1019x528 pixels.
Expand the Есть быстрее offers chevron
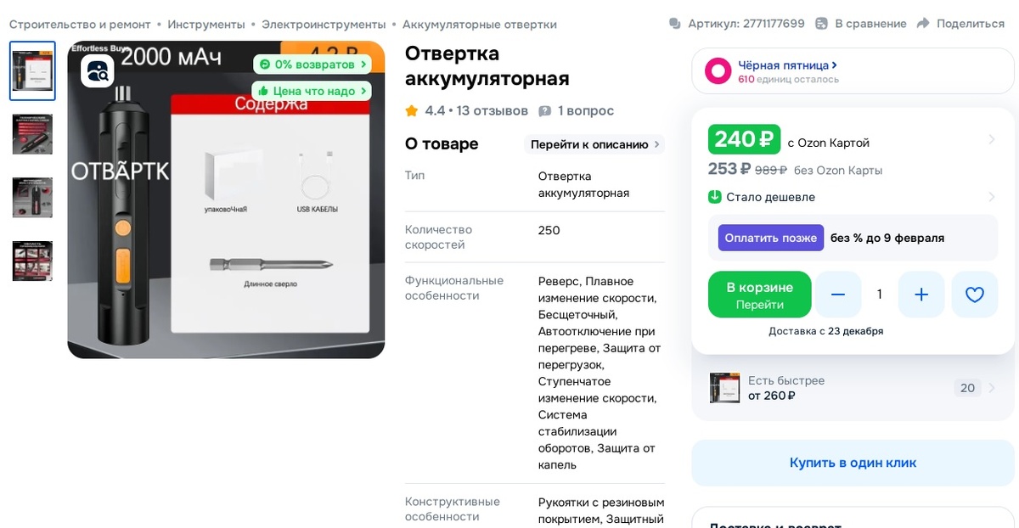click(x=992, y=388)
